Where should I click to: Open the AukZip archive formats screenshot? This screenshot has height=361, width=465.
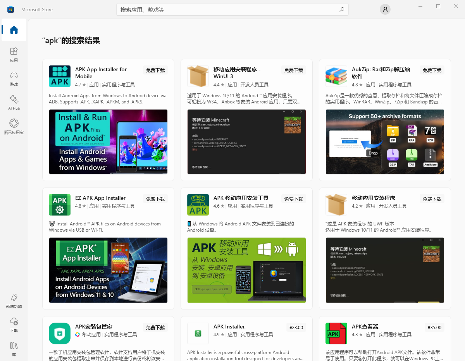click(x=385, y=142)
